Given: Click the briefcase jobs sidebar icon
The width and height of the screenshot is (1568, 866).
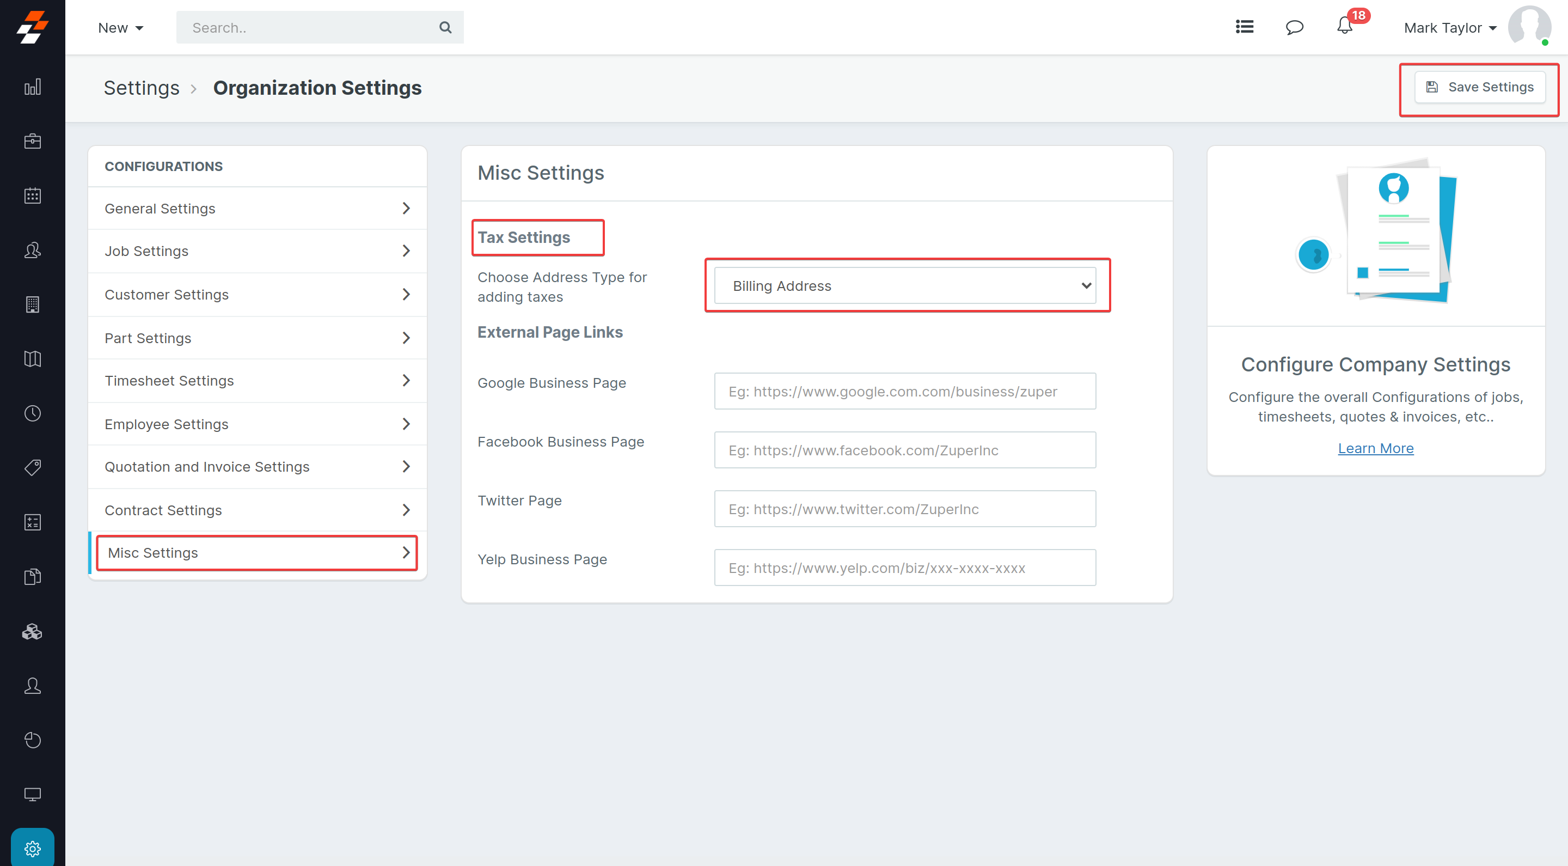Looking at the screenshot, I should (x=32, y=141).
